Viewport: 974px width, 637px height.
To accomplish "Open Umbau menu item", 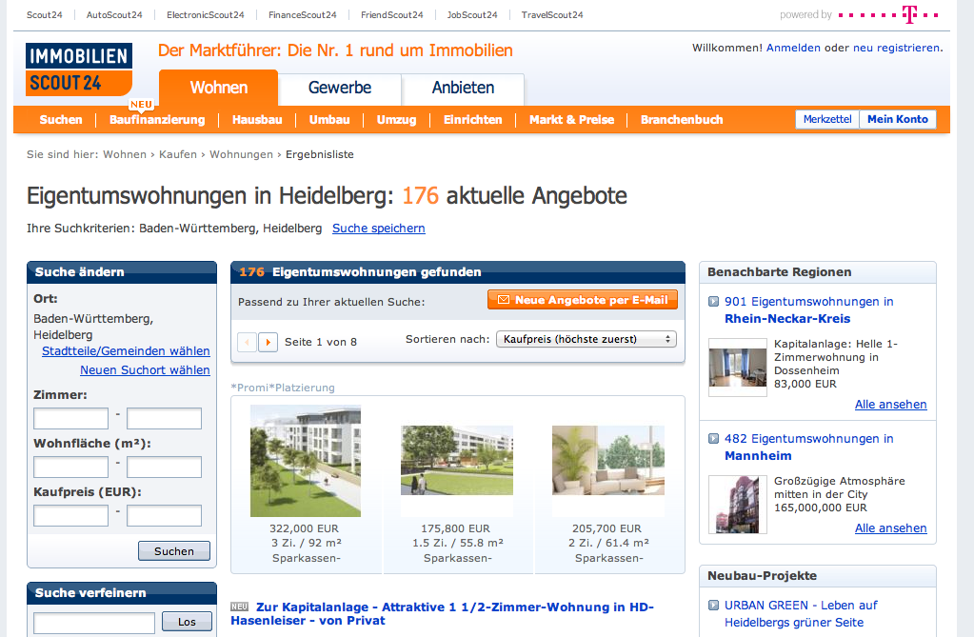I will (x=329, y=120).
